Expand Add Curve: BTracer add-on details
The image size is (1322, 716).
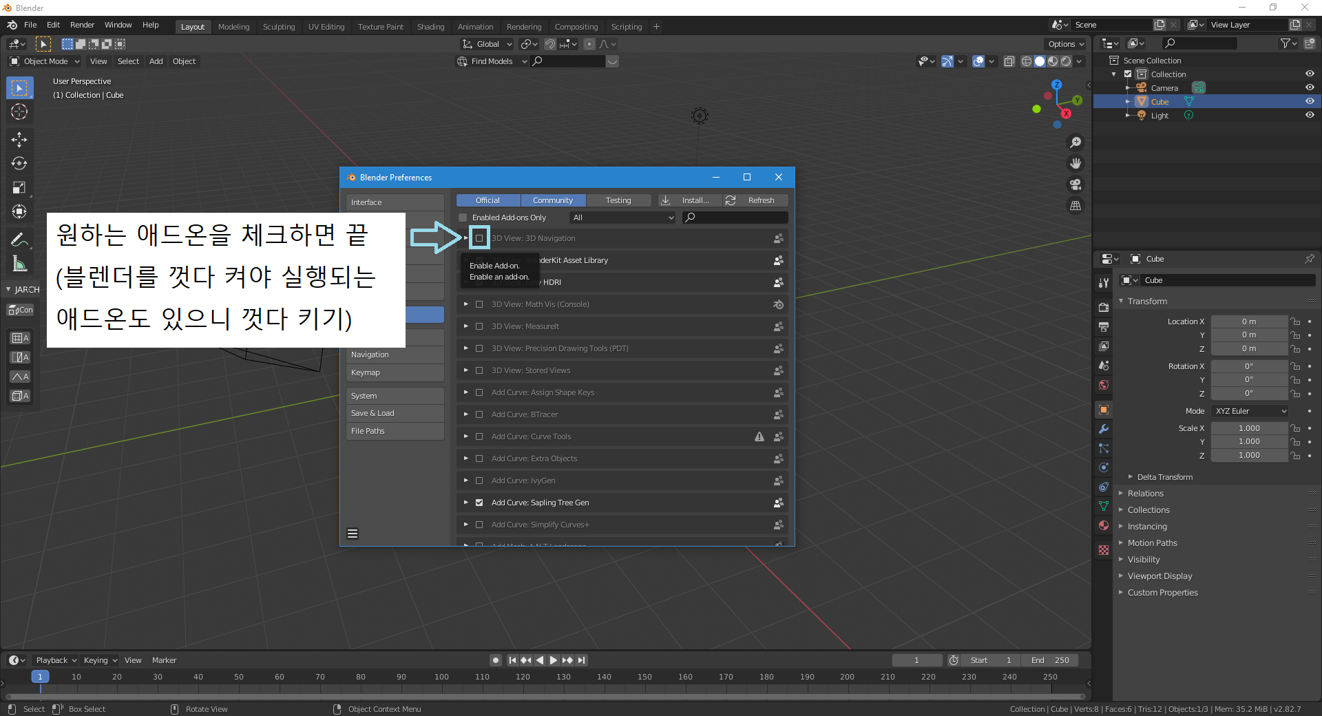[465, 414]
